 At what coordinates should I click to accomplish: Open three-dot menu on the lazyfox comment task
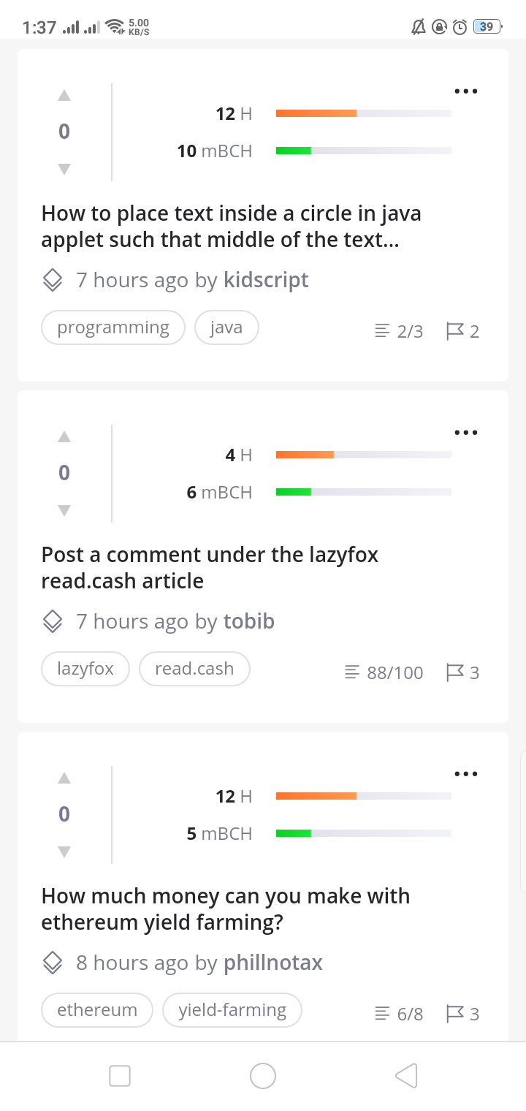click(x=465, y=433)
